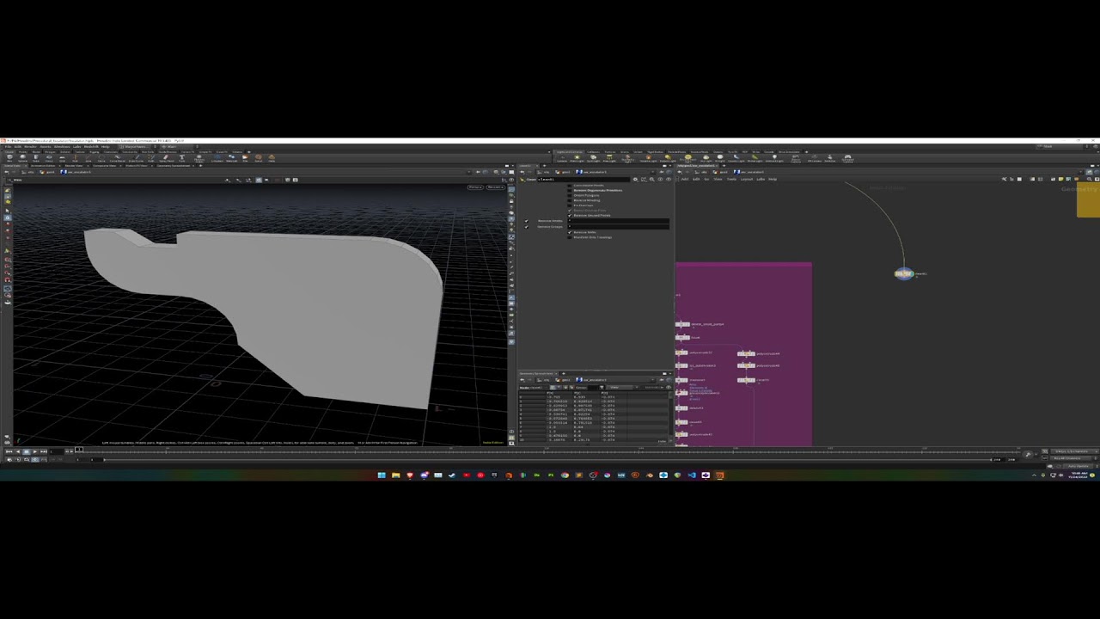This screenshot has height=619, width=1100.
Task: Open Google Chrome from the taskbar
Action: coord(565,475)
